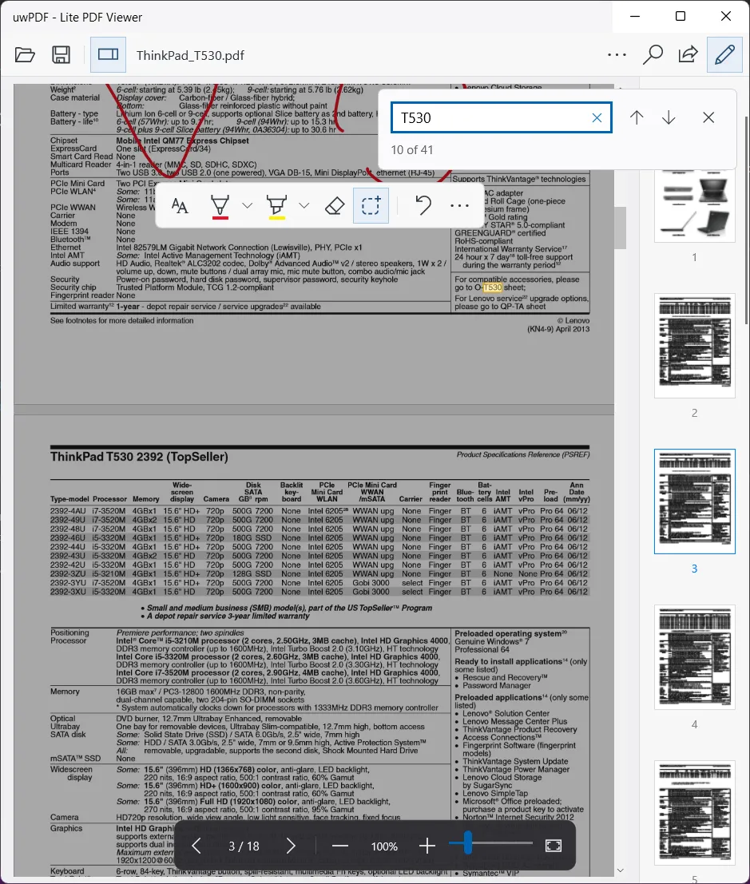Click 'Mobile Intel QM77 Express Chipset' text
The width and height of the screenshot is (750, 884).
click(182, 141)
